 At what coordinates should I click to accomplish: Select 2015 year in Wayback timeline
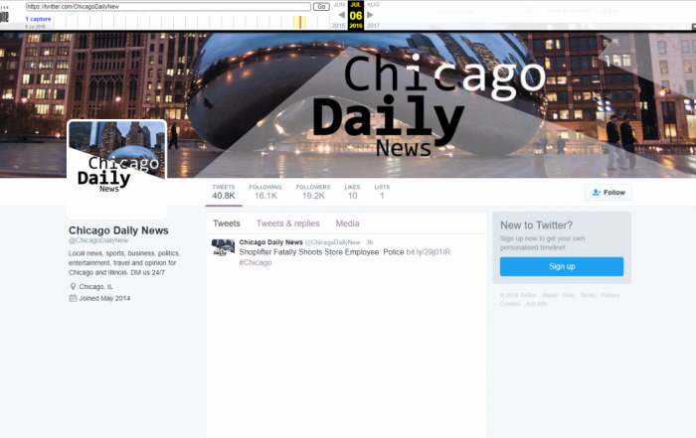coord(338,26)
